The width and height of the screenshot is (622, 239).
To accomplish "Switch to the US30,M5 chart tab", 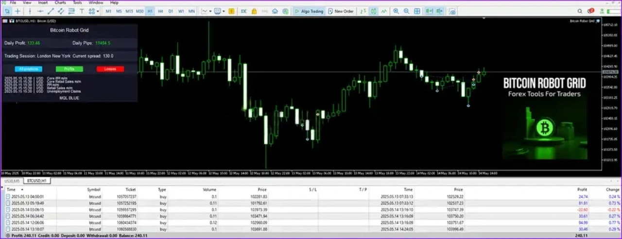I will click(x=12, y=181).
